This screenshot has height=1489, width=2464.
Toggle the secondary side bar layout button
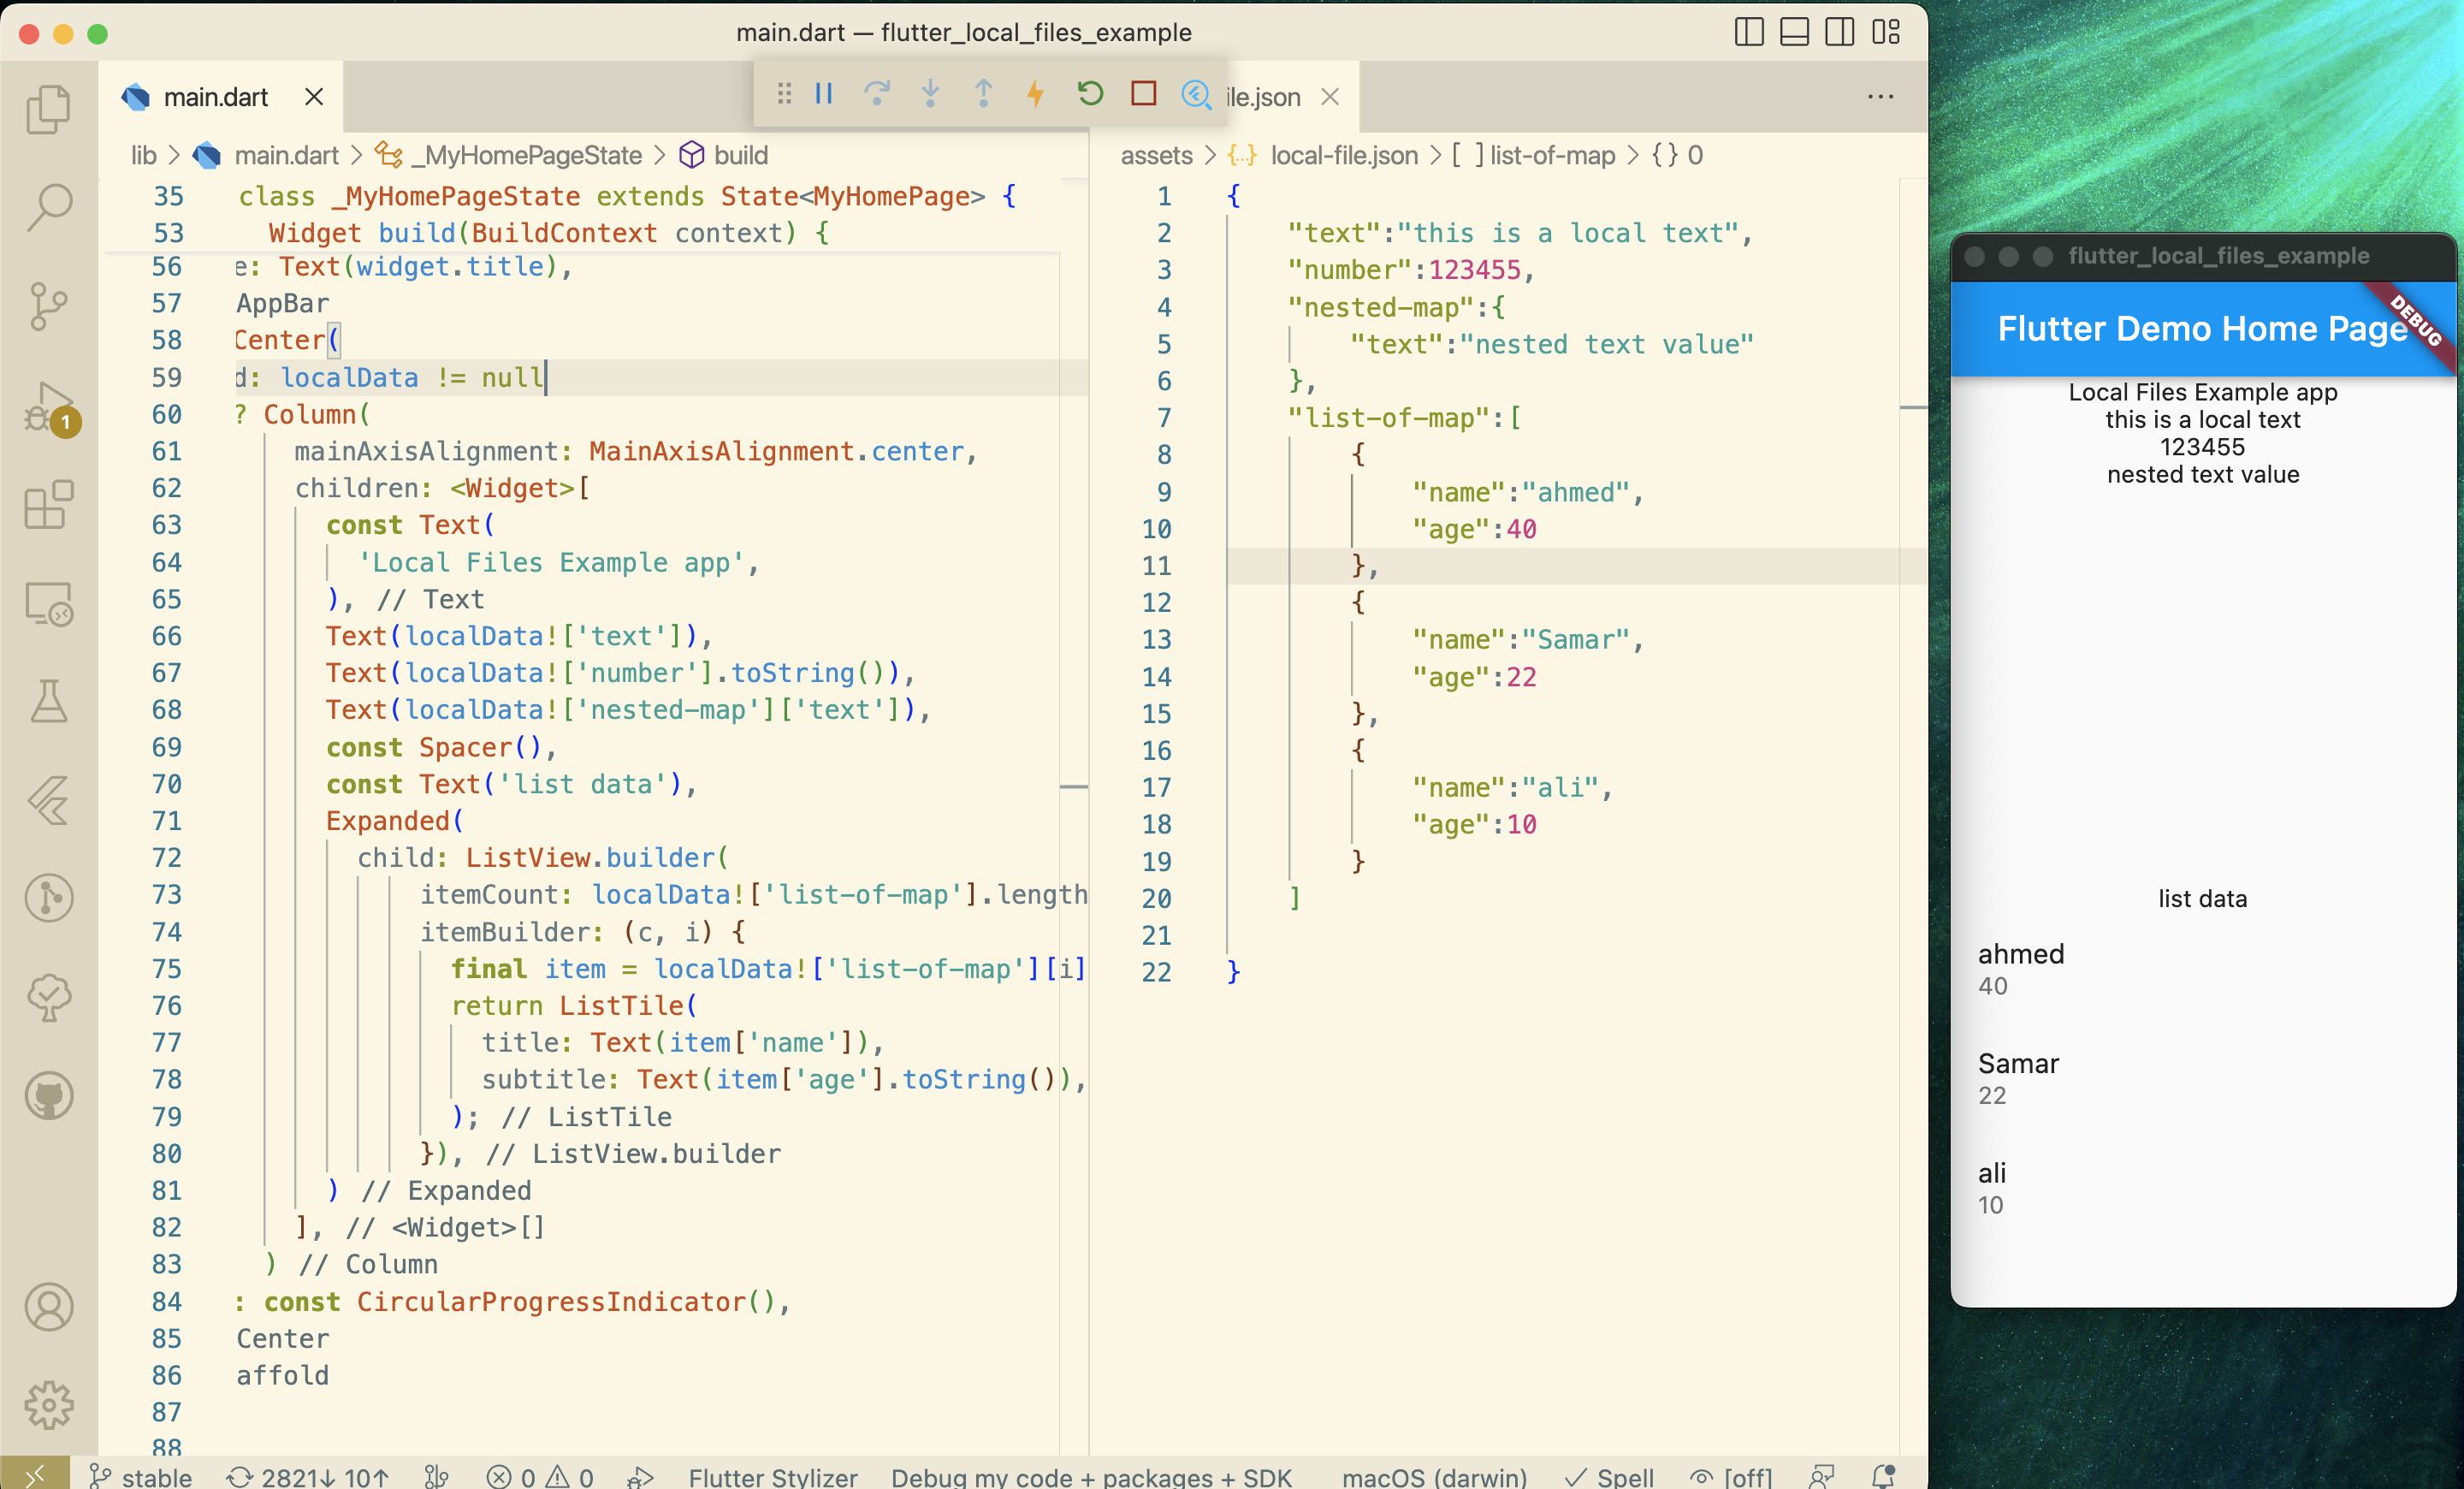(1839, 32)
